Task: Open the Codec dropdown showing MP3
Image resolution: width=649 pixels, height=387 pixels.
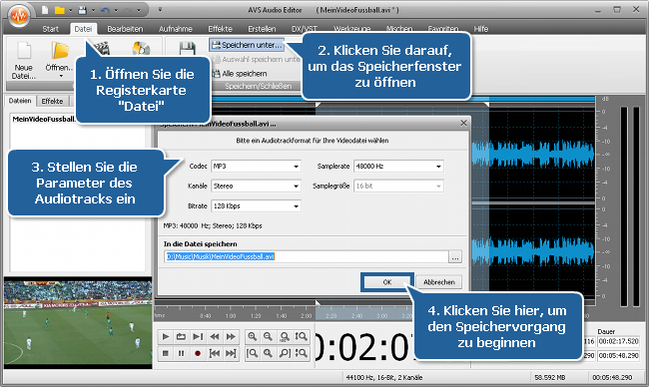Action: point(256,167)
